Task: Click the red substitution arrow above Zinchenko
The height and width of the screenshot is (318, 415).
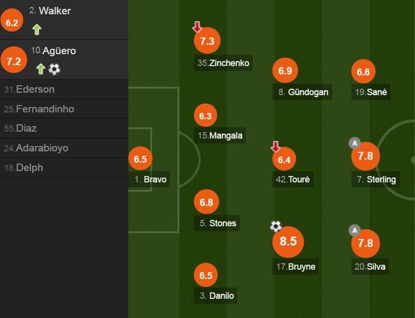Action: [x=197, y=27]
